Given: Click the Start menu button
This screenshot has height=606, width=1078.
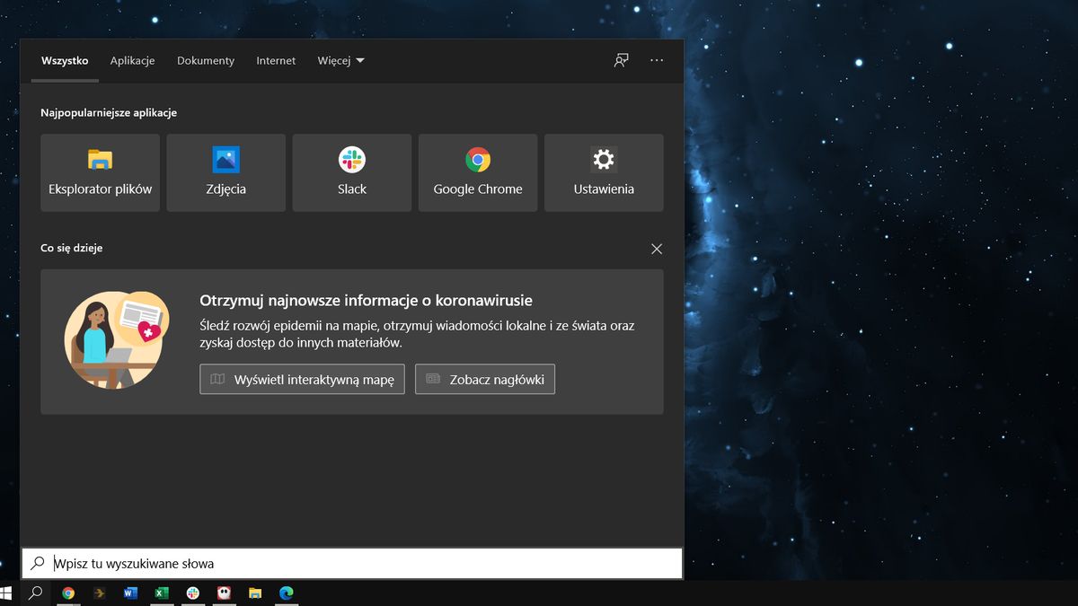Looking at the screenshot, I should click(12, 593).
